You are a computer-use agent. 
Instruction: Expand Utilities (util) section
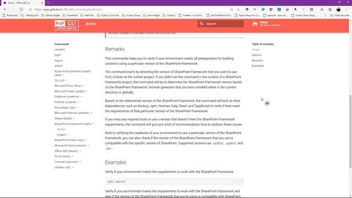pos(64,167)
